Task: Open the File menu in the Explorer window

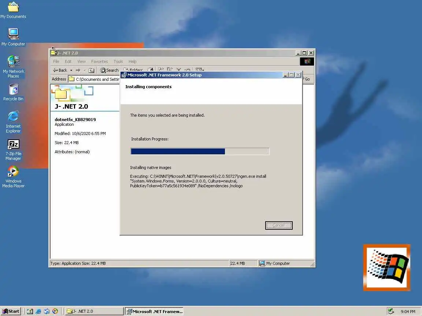Action: [56, 61]
